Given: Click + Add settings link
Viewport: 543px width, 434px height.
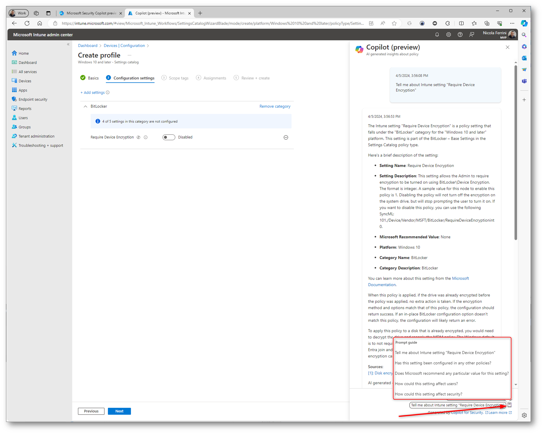Looking at the screenshot, I should [x=92, y=92].
